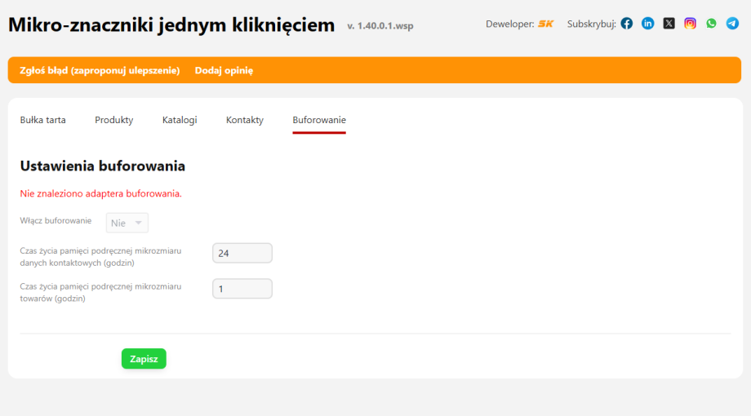Click the 'Mikro-znaczniki jednym kliknięciem' title

171,25
